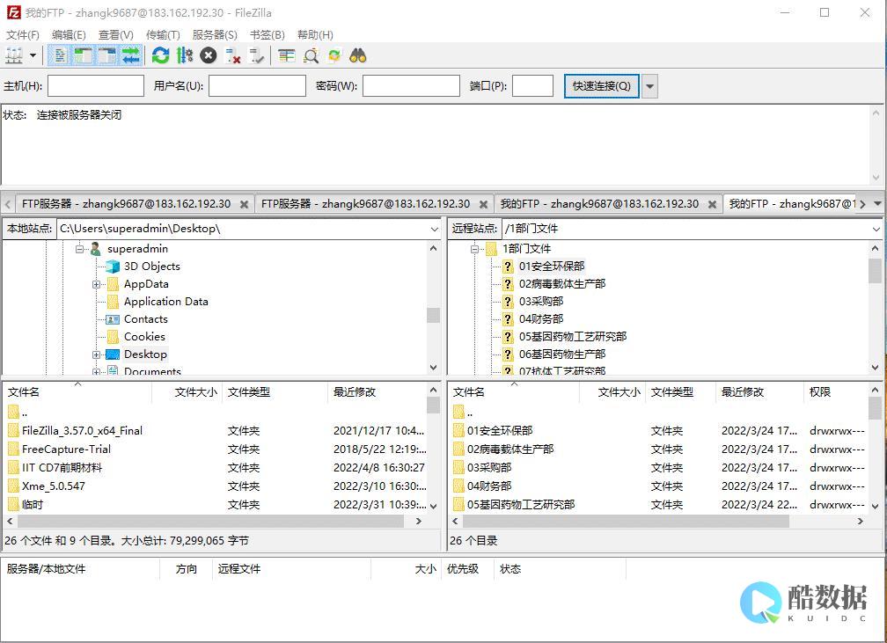This screenshot has height=643, width=887.
Task: Select the 03采购部 folder in remote tree
Action: pos(540,301)
